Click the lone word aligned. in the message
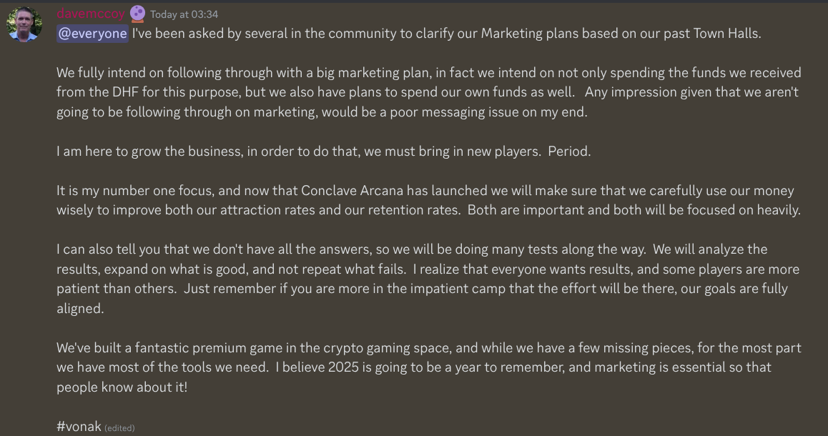Viewport: 828px width, 436px height. [80, 309]
